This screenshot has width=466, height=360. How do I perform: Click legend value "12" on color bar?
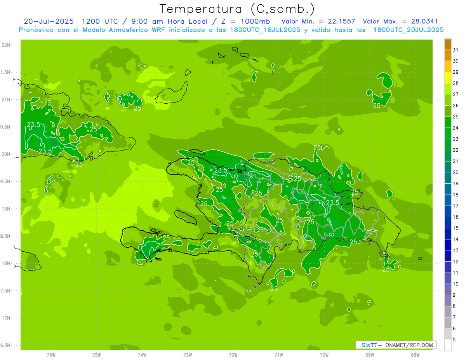click(456, 262)
